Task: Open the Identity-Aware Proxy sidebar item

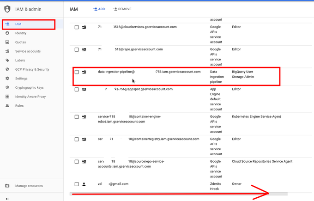Action: 32,97
